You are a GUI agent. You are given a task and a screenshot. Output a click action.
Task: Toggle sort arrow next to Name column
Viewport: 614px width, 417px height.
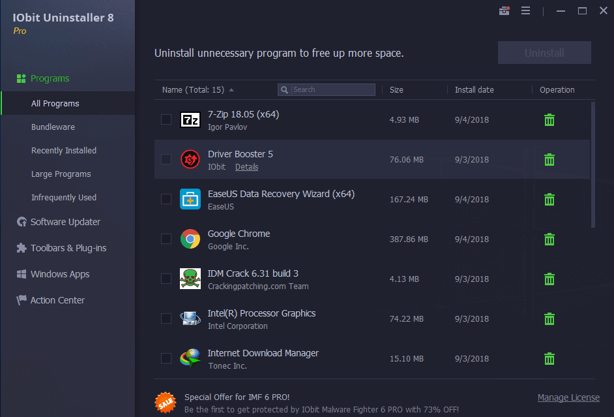tap(231, 90)
